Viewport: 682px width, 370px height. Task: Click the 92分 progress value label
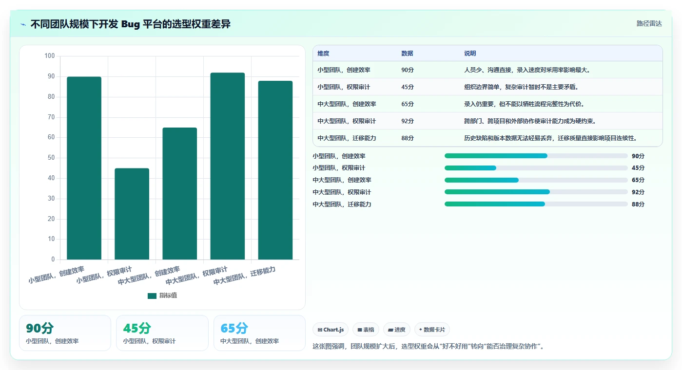click(638, 192)
